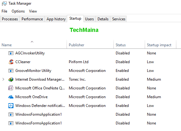Sort by the Publisher column header
Screen dimensions: 181x131
[90, 44]
